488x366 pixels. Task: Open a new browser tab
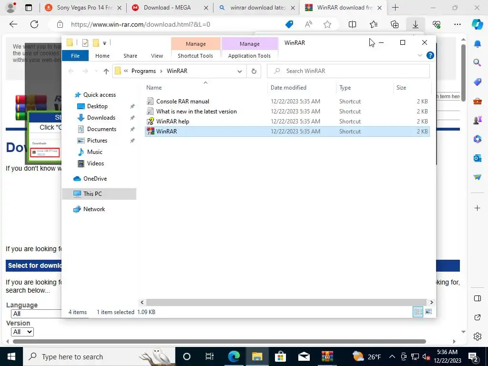pos(395,8)
